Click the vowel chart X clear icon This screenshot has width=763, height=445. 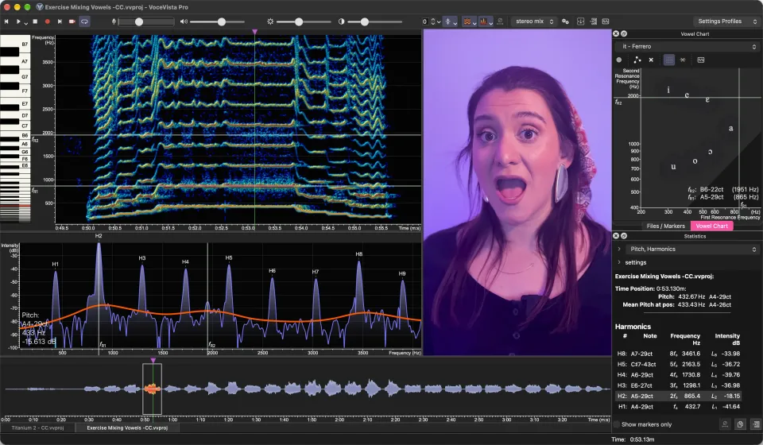tap(651, 60)
